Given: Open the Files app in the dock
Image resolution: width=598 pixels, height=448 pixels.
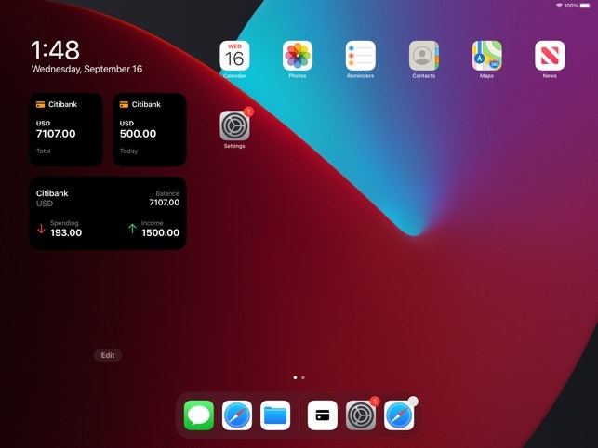Looking at the screenshot, I should (275, 415).
